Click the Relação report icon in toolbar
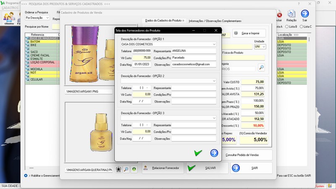The image size is (336, 189). pyautogui.click(x=291, y=16)
